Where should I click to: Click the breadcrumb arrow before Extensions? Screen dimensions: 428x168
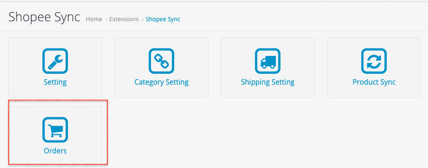tap(106, 20)
